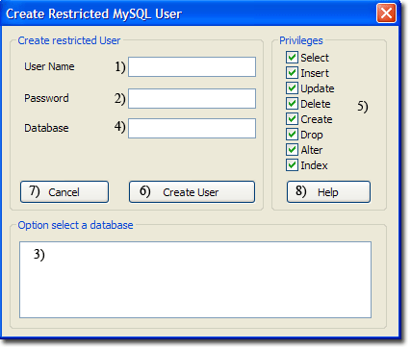Select the Database input field

[x=192, y=129]
